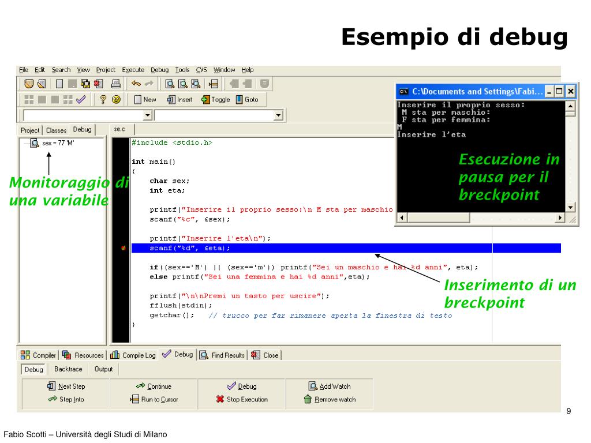591x443 pixels.
Task: Open the Debug menu in menu bar
Action: tap(160, 70)
